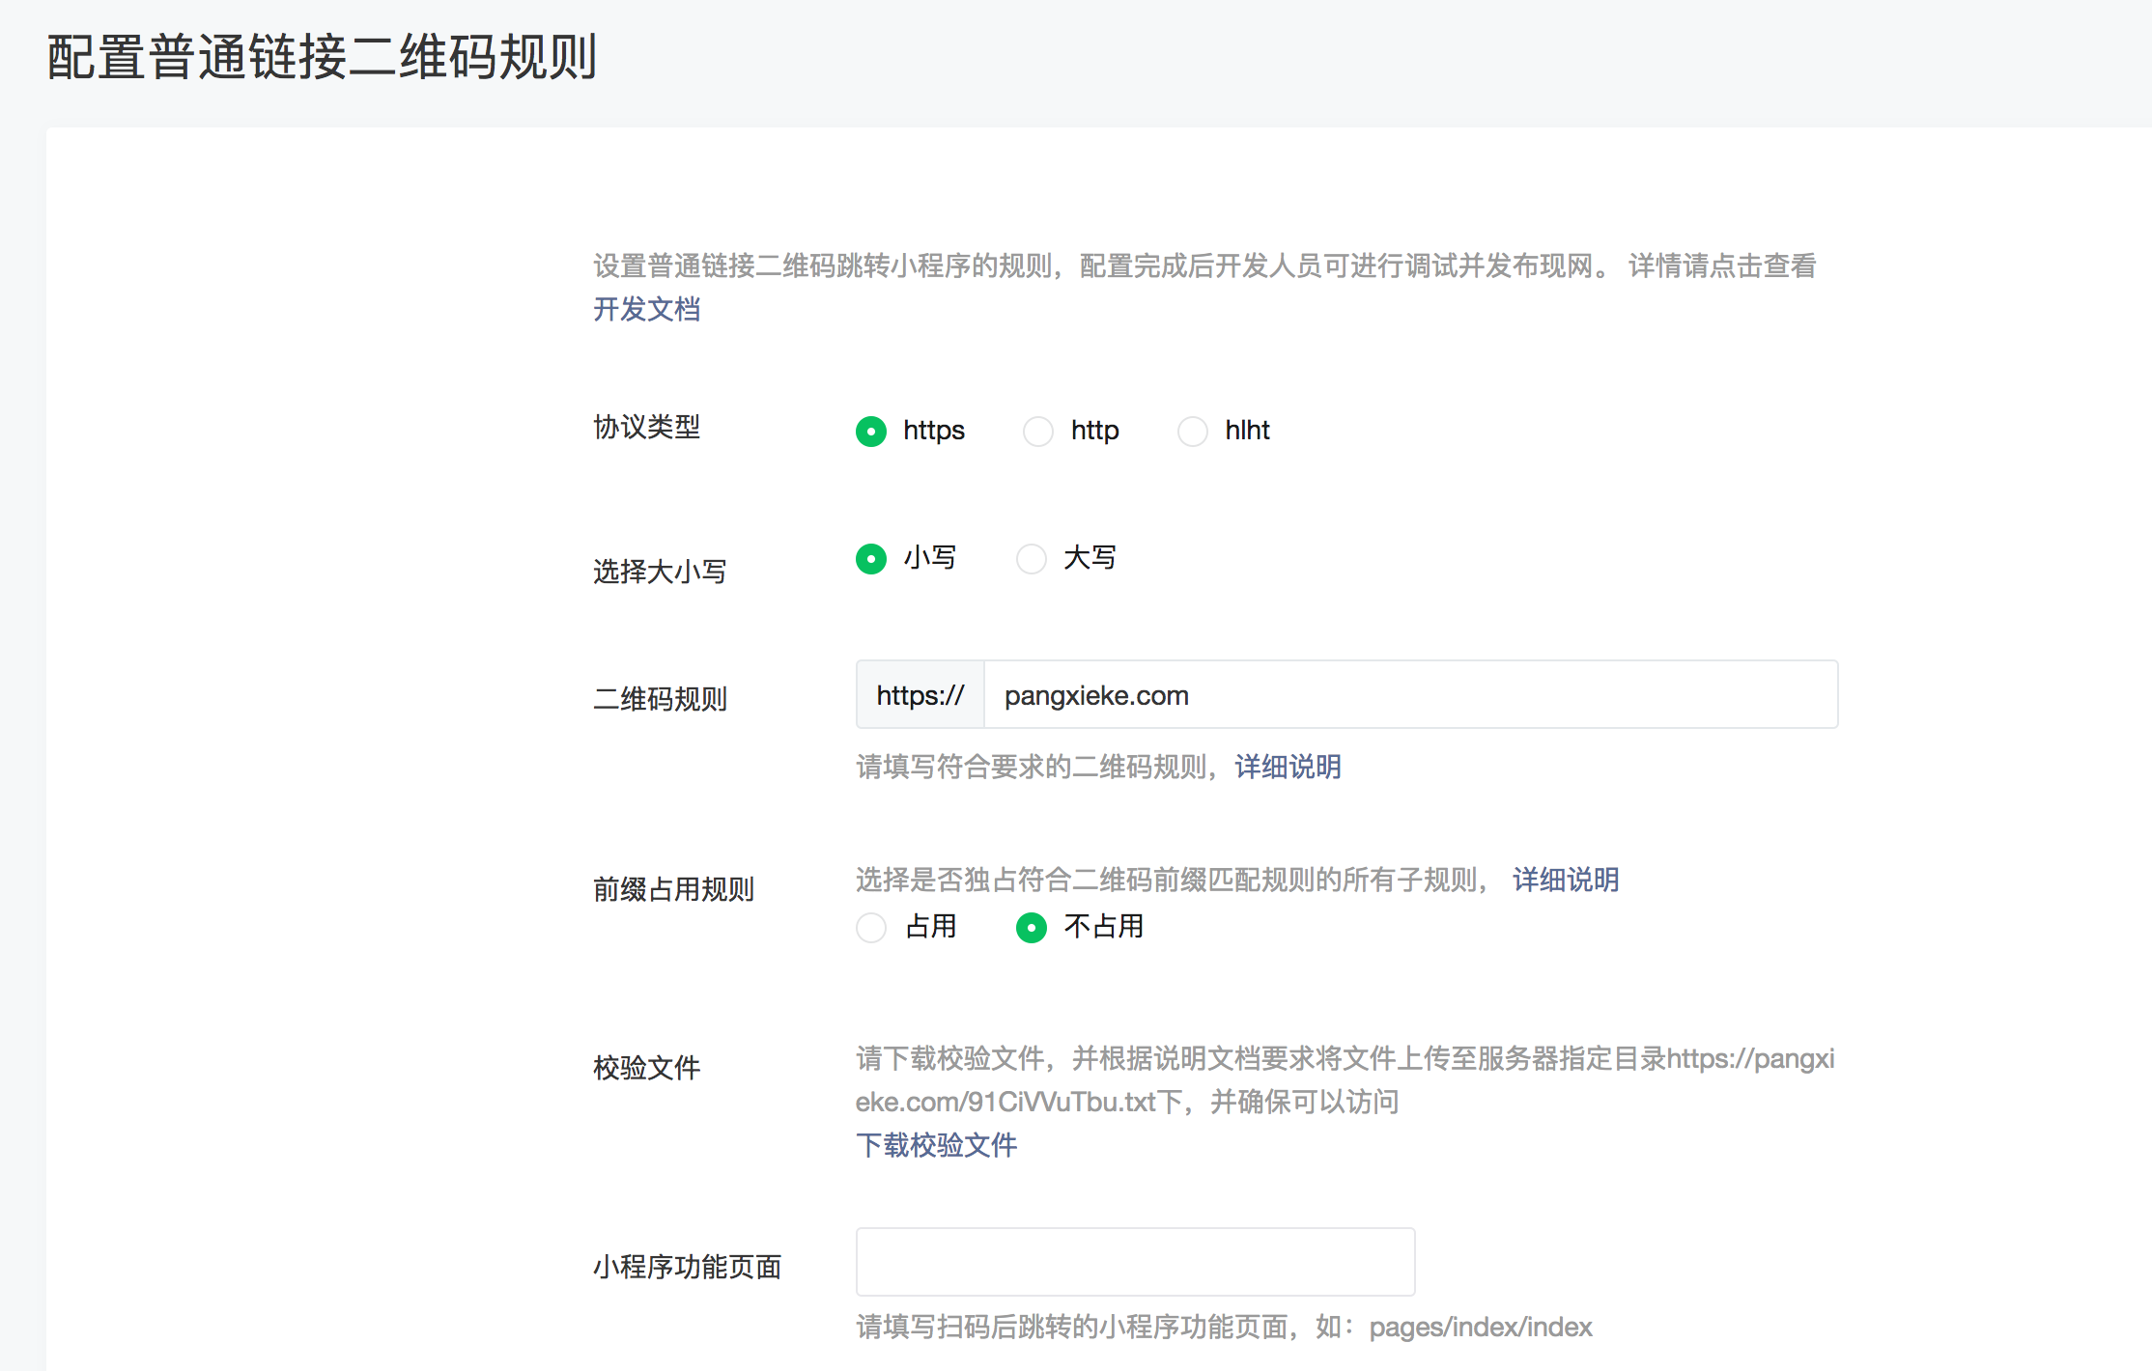This screenshot has width=2152, height=1371.
Task: Focus the 小程序功能页面 input box
Action: [x=1135, y=1262]
